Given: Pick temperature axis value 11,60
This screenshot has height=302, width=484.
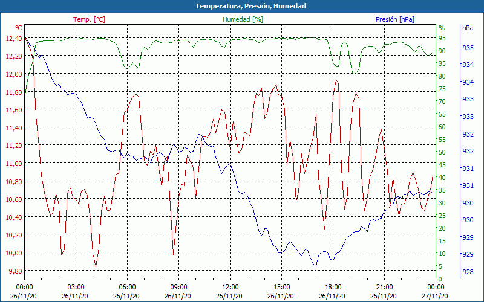Looking at the screenshot, I should [x=14, y=110].
